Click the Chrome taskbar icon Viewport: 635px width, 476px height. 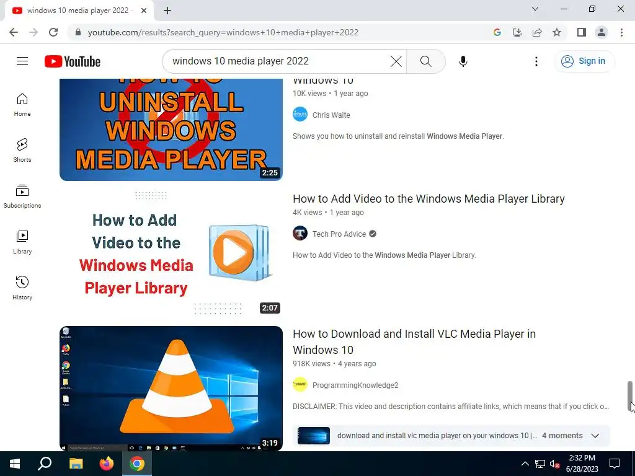pyautogui.click(x=137, y=464)
